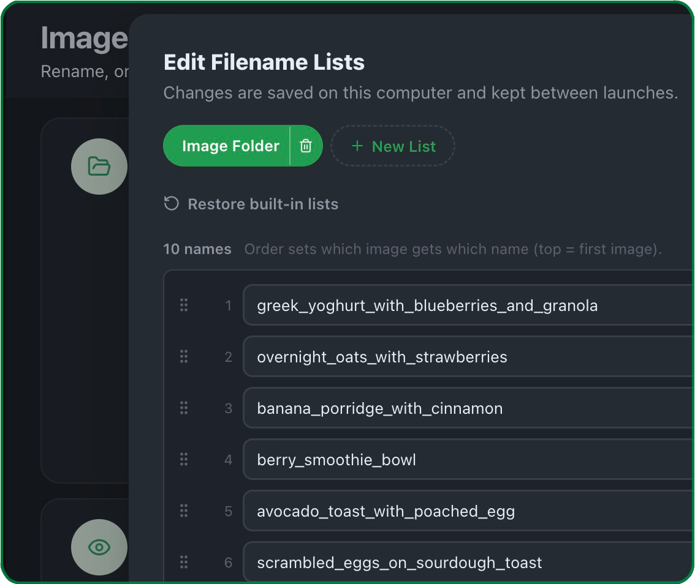The width and height of the screenshot is (695, 584).
Task: Click row number 4 label
Action: pos(228,460)
